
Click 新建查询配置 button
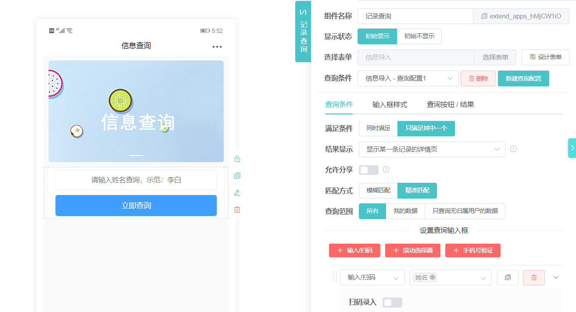click(x=523, y=78)
